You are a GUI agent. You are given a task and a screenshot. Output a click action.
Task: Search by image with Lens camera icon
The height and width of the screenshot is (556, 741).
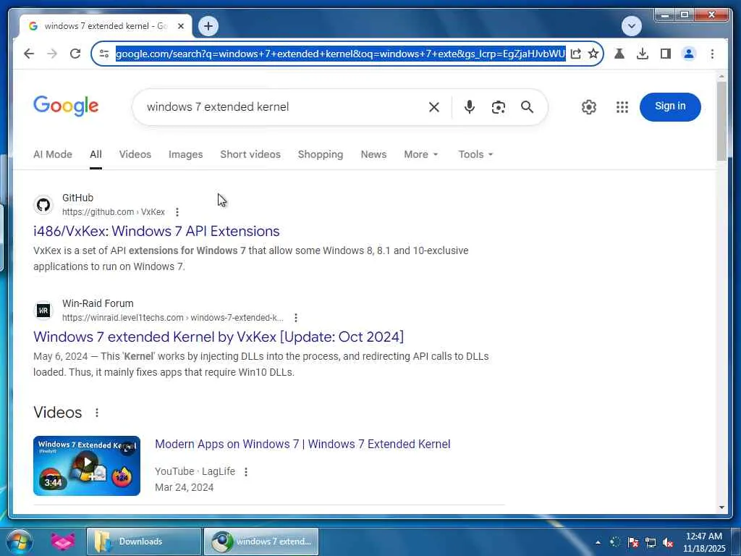(x=498, y=107)
